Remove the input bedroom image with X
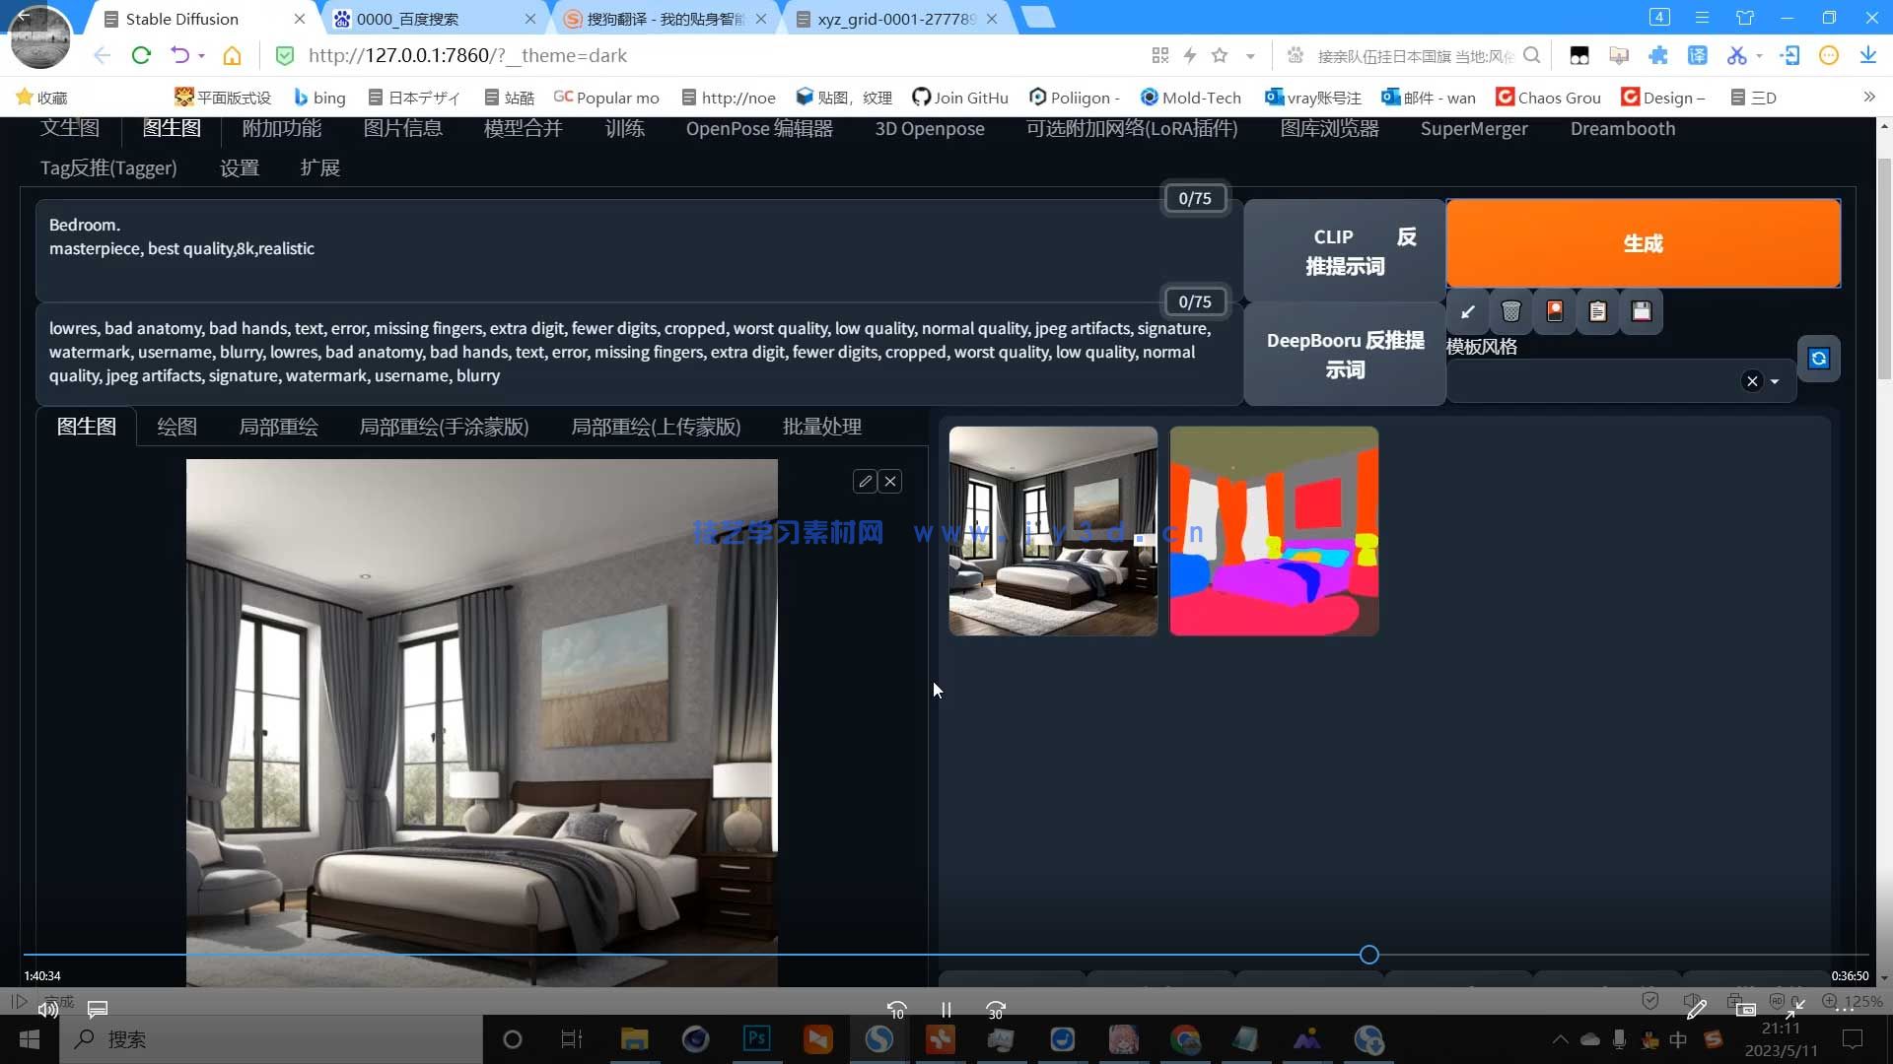The image size is (1893, 1064). tap(890, 482)
